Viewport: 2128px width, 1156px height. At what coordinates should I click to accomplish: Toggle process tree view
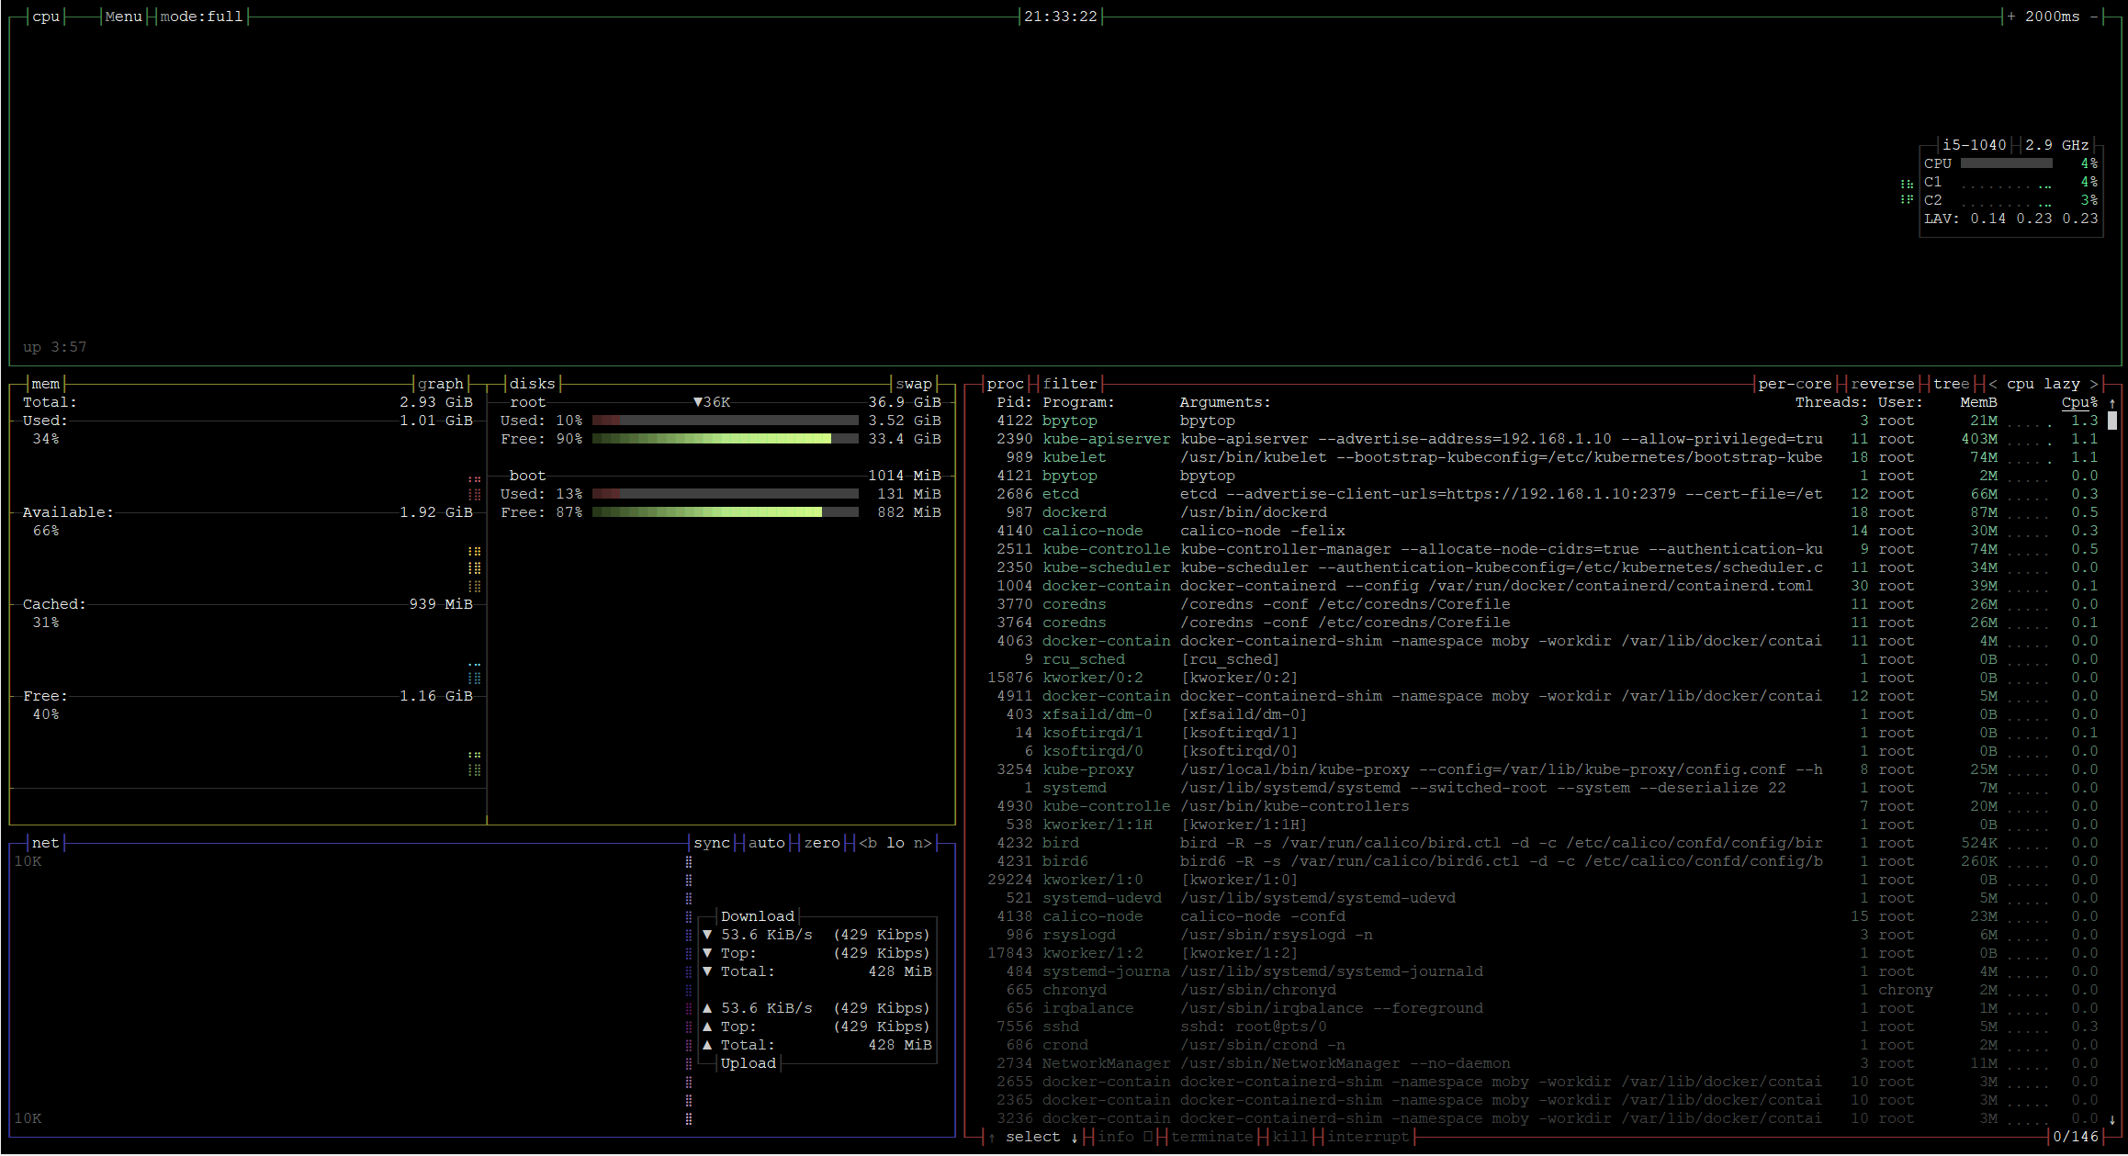(1952, 384)
